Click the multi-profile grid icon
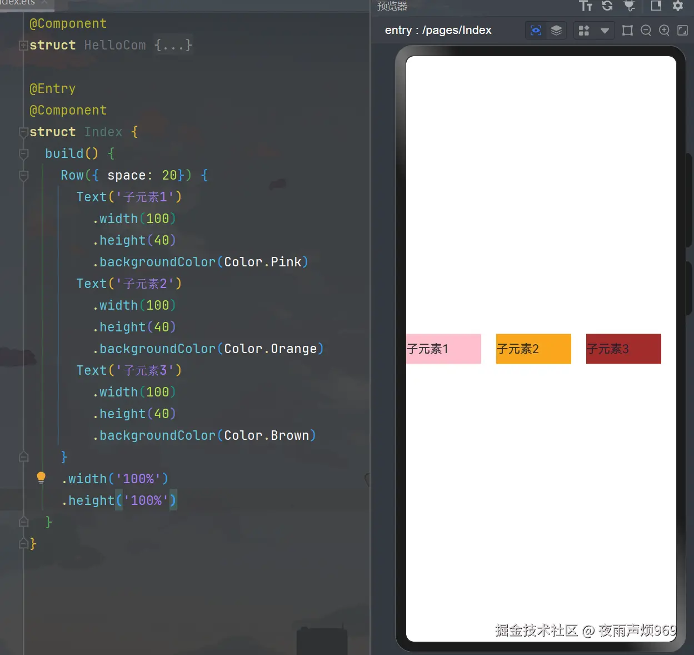The image size is (694, 655). (584, 31)
